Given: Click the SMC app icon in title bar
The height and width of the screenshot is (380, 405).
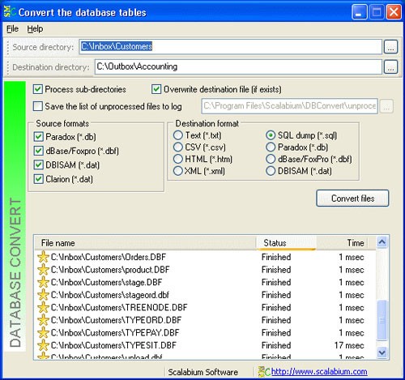Looking at the screenshot, I should click(x=10, y=11).
